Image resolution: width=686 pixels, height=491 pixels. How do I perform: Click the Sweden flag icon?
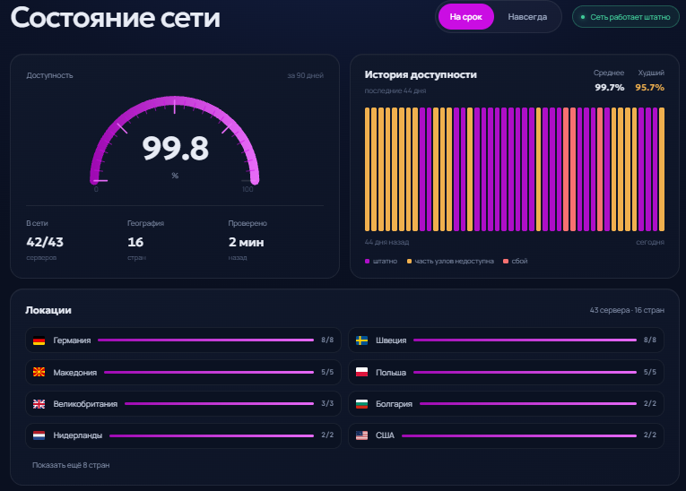click(361, 340)
